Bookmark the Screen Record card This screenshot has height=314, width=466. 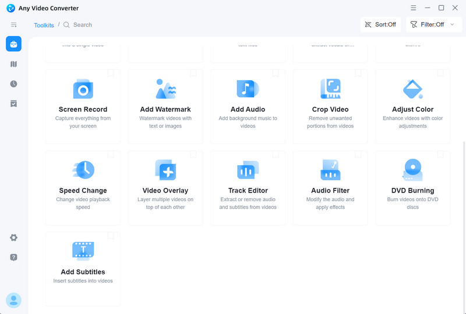click(x=111, y=73)
